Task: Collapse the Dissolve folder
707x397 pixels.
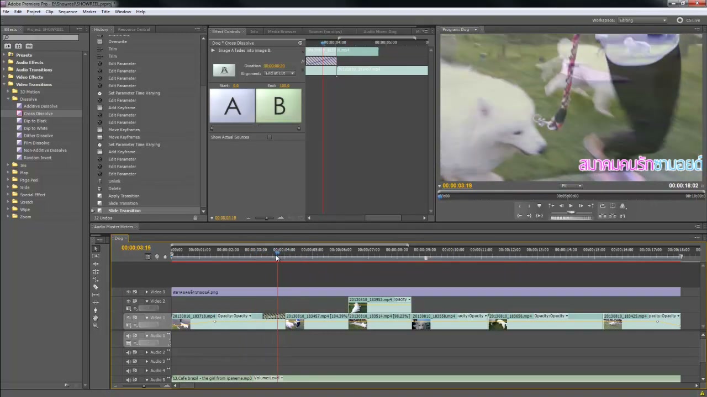Action: click(x=8, y=99)
